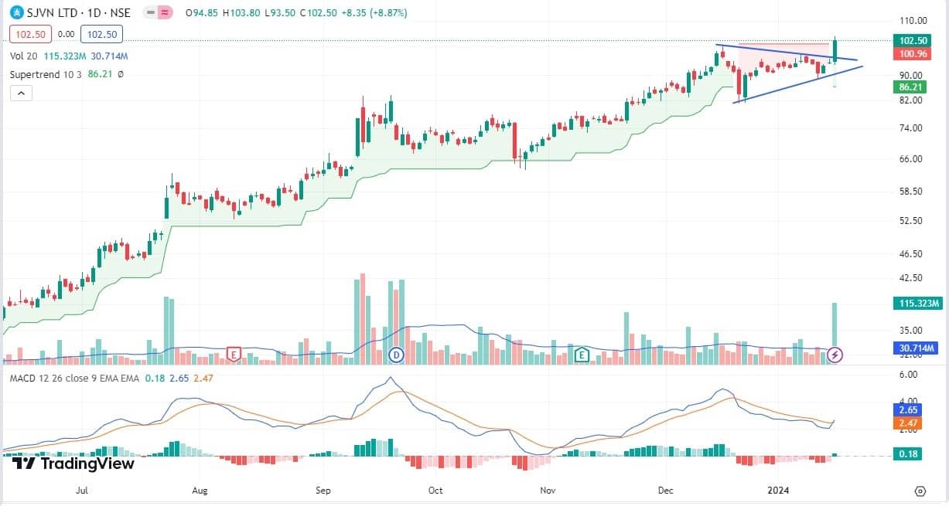The image size is (949, 506).
Task: Open the TradingView logo link
Action: (73, 464)
